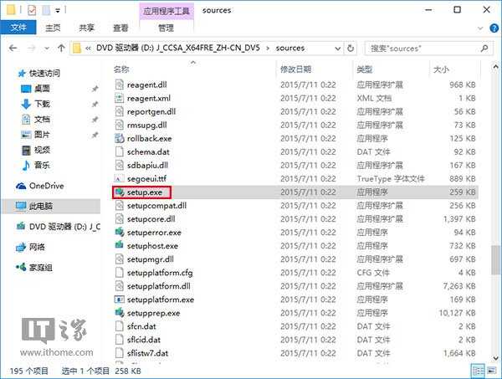This screenshot has height=379, width=502.
Task: Open the View (查看) ribbon tab
Action: tap(120, 28)
